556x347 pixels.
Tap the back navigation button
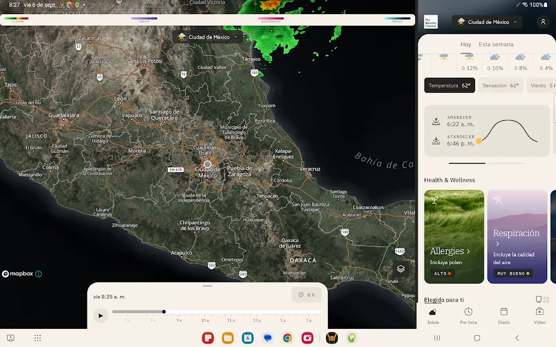[517, 338]
